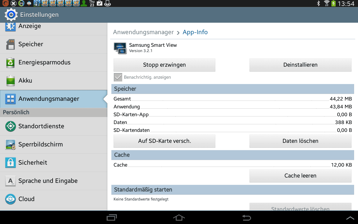Open Cloud settings entry
This screenshot has width=358, height=224.
pyautogui.click(x=54, y=199)
